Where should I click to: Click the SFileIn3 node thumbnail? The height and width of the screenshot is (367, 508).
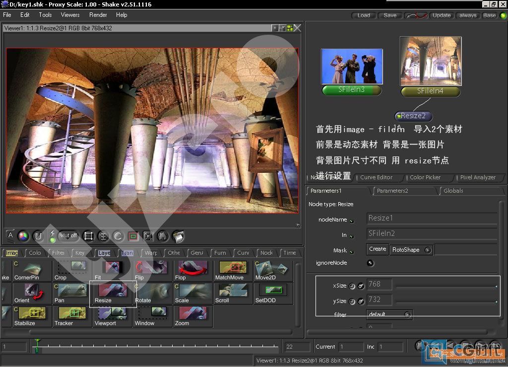[352, 67]
